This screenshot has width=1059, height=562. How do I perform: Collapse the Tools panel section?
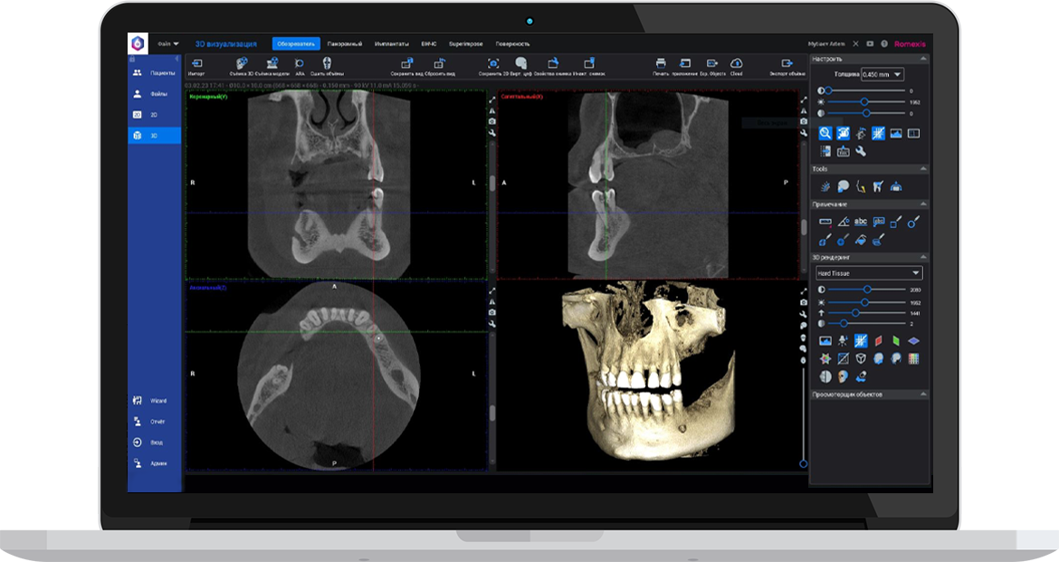pos(922,169)
